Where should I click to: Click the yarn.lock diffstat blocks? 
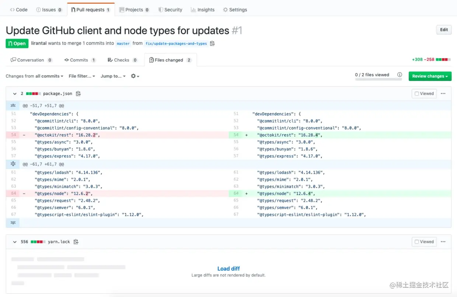[38, 242]
